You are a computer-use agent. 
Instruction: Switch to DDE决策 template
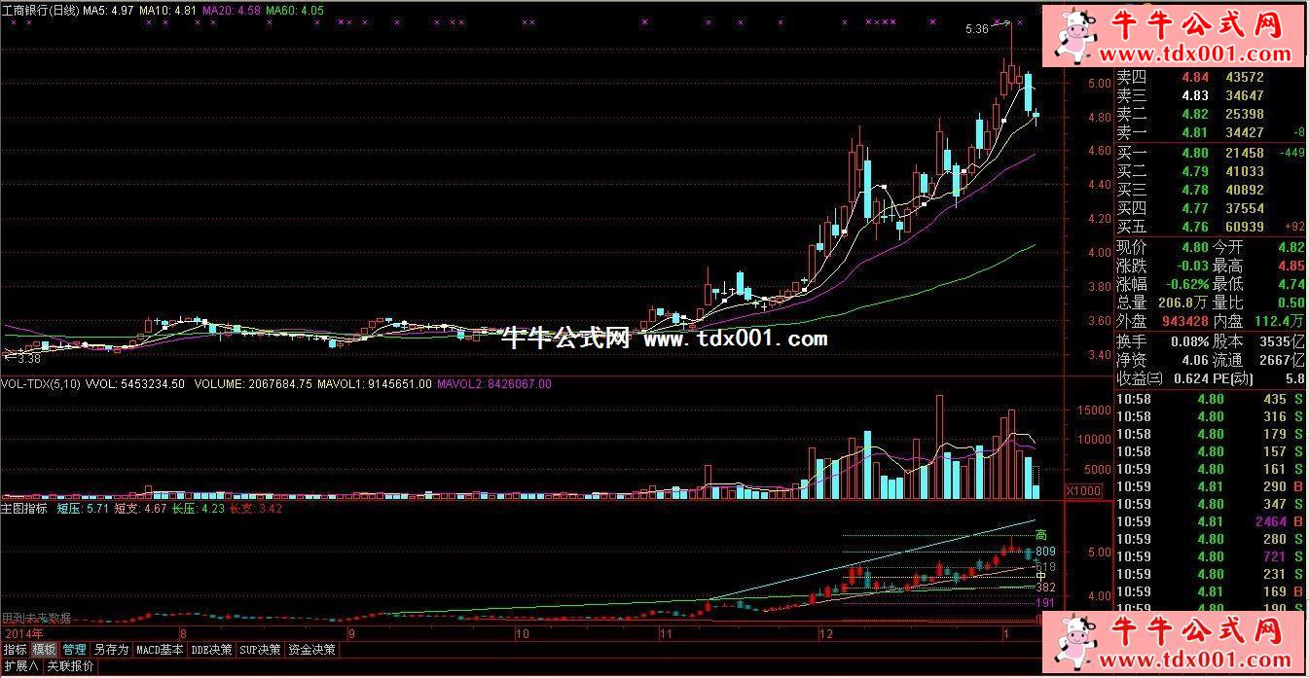click(x=212, y=649)
